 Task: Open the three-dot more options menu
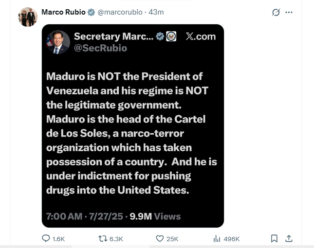[289, 12]
